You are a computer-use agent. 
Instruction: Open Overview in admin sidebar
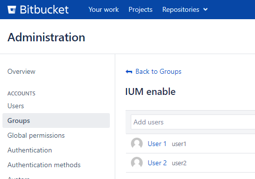coord(22,72)
